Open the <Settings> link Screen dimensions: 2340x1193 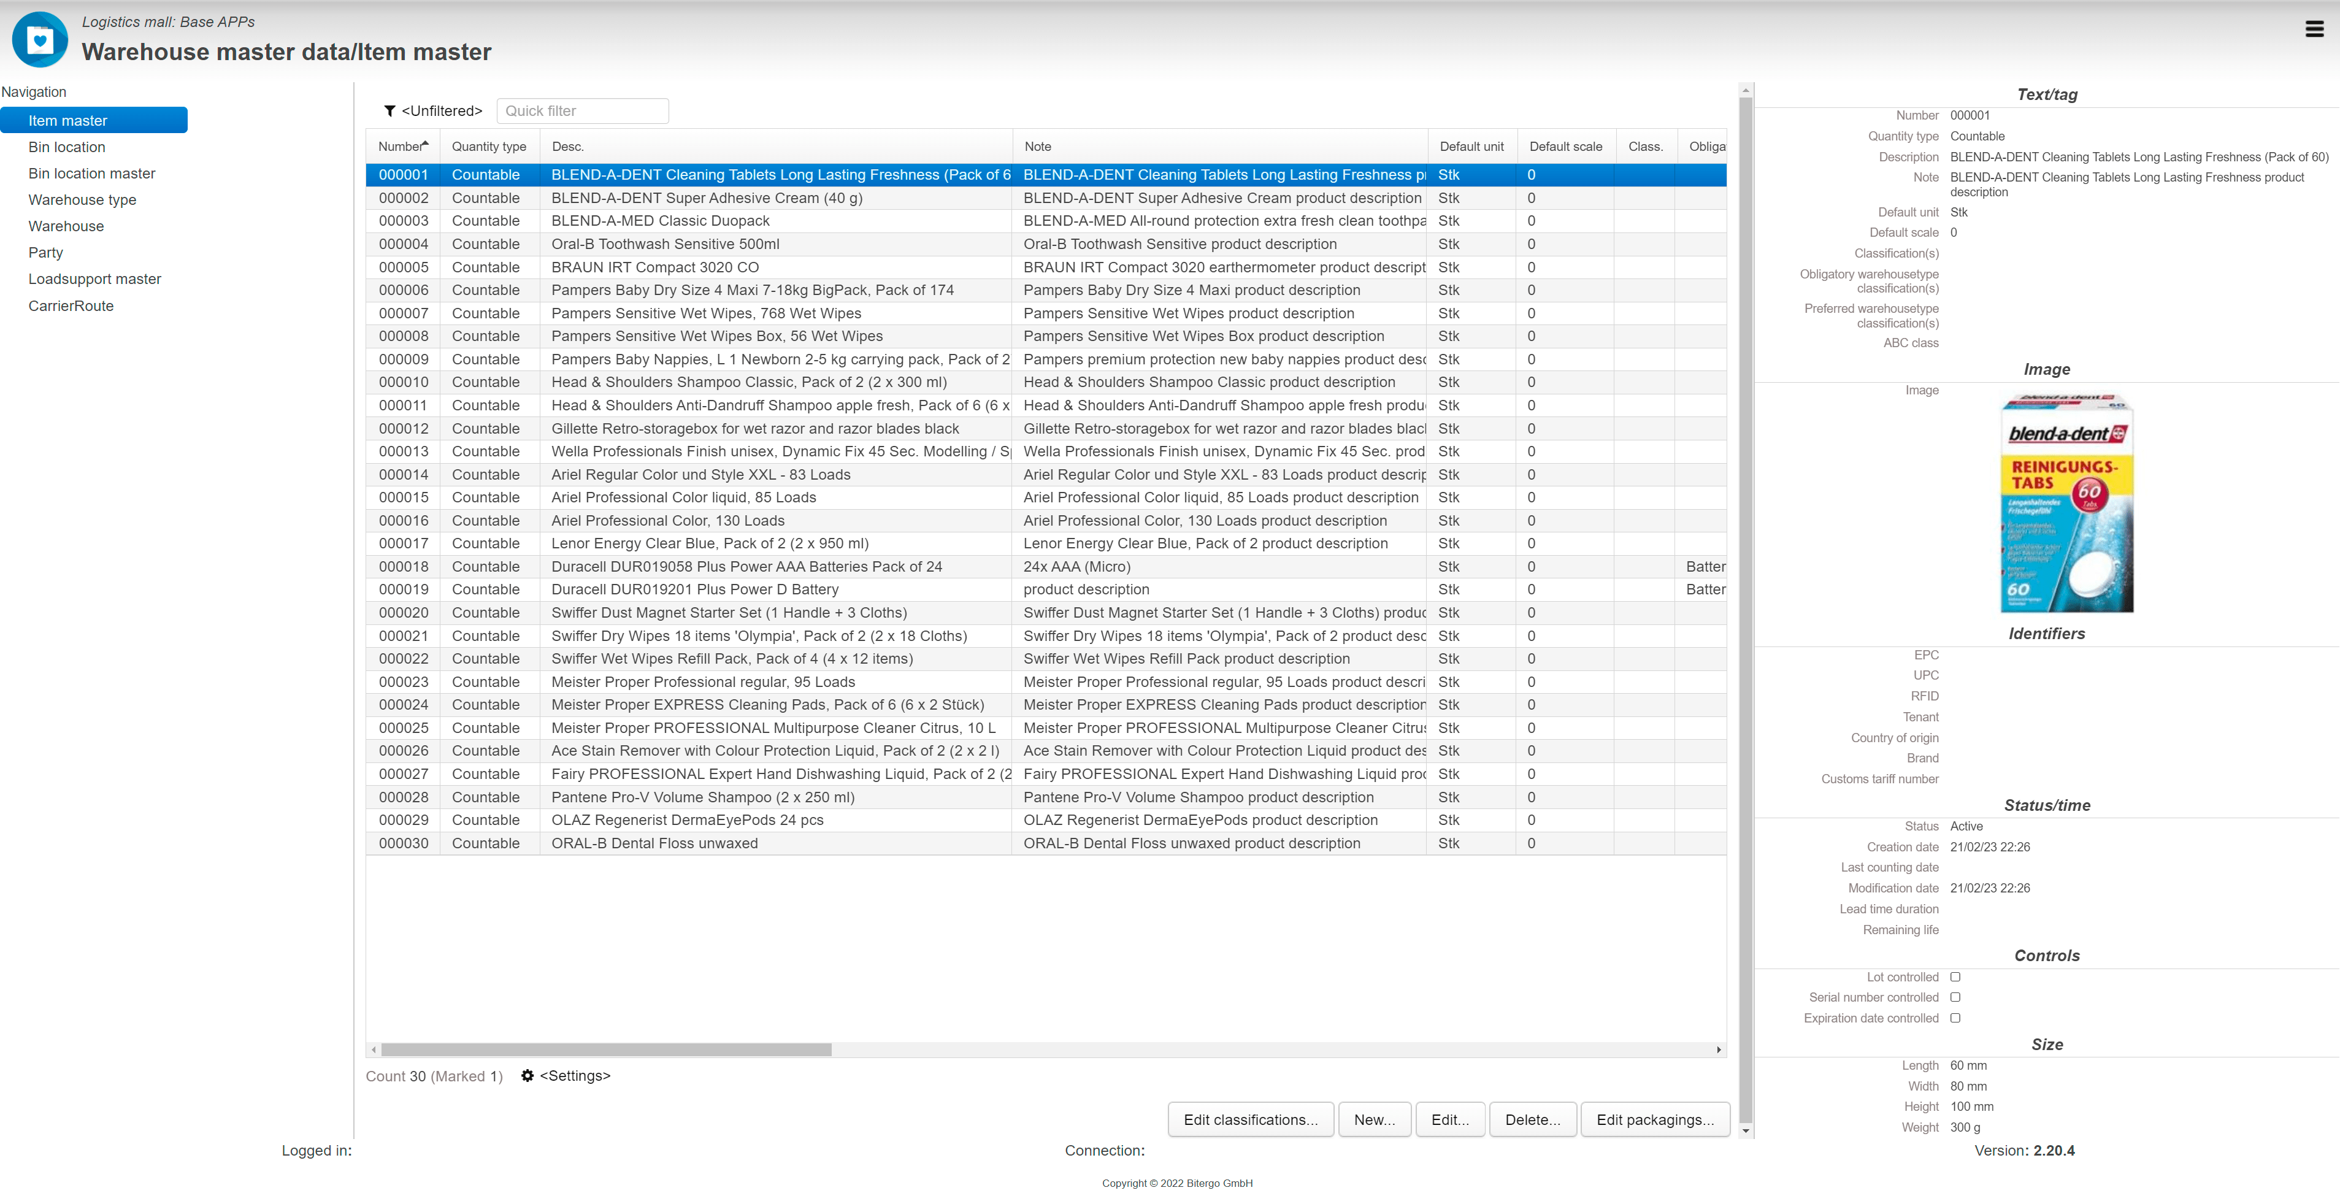click(575, 1076)
